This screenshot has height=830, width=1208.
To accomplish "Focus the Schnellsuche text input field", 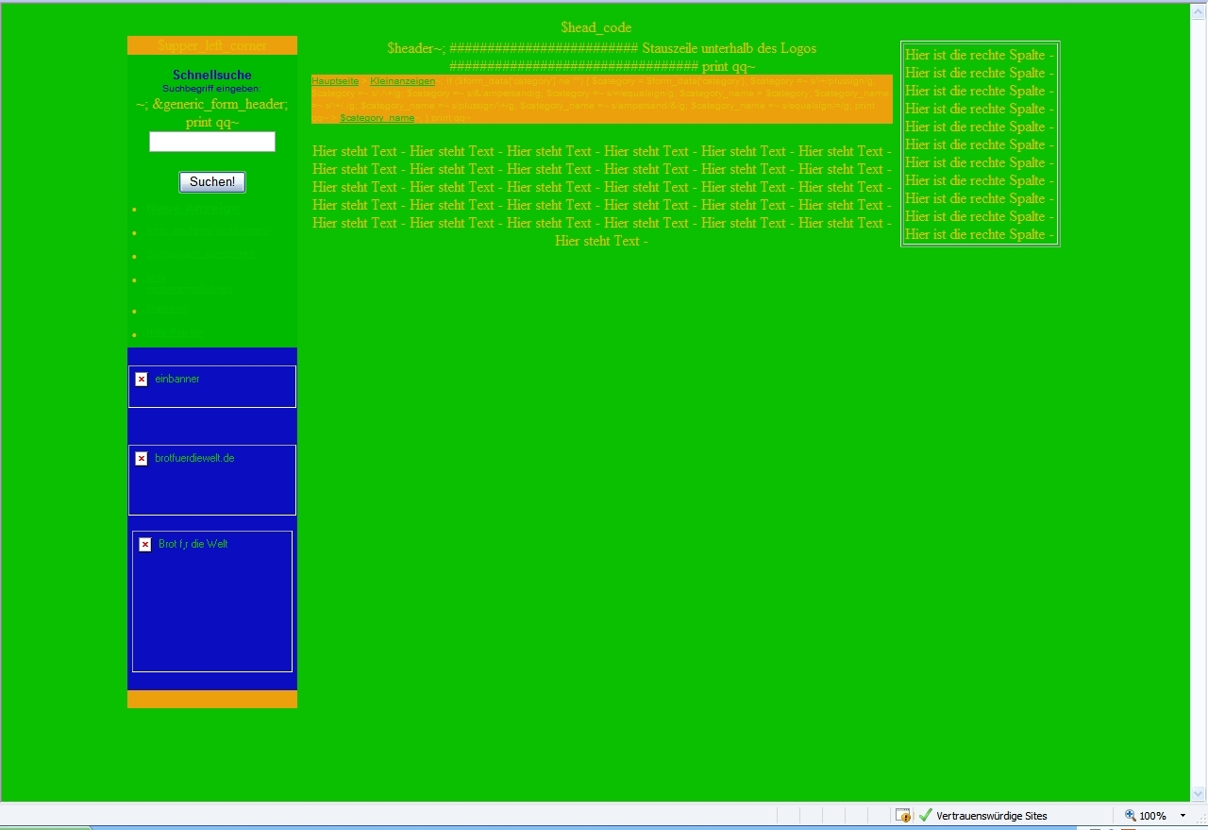I will 212,142.
